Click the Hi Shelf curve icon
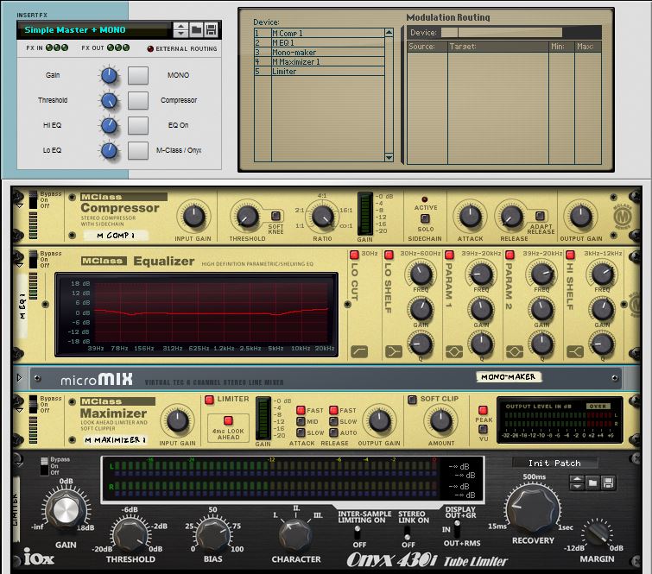The height and width of the screenshot is (574, 652). [573, 351]
